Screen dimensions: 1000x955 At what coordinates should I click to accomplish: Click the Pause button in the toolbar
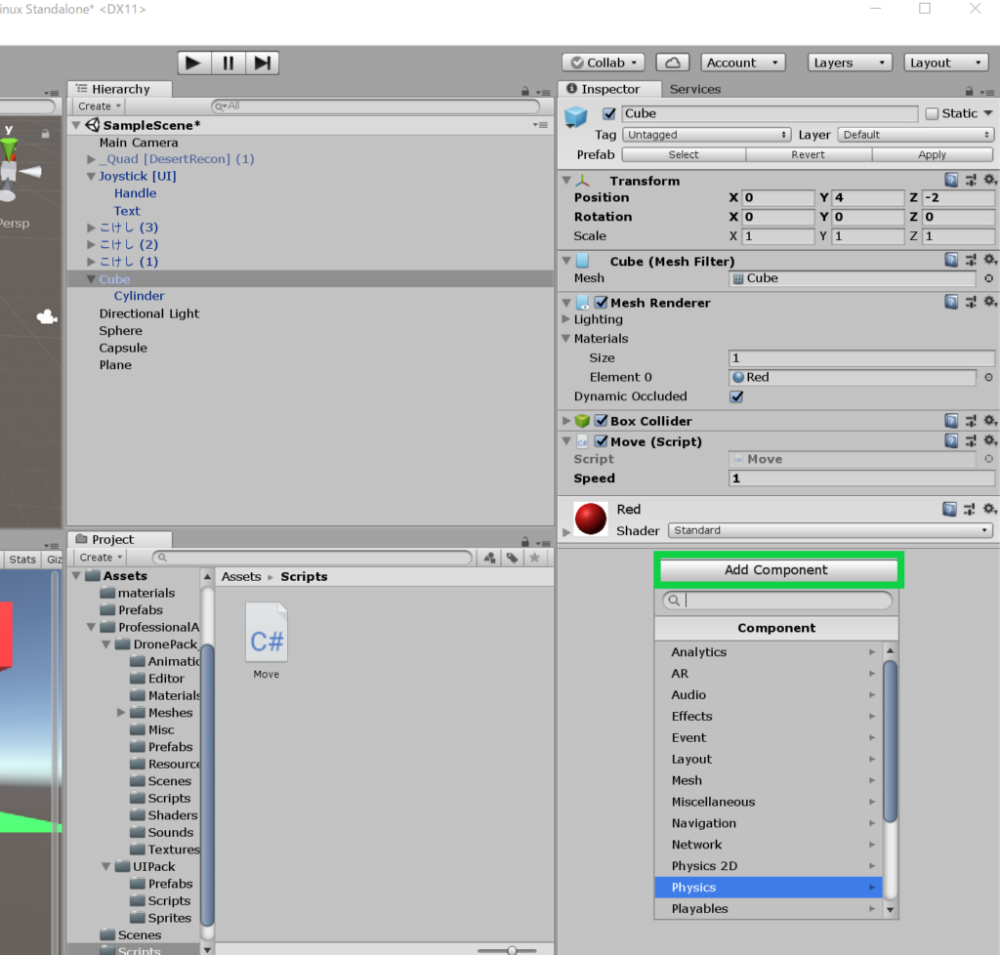click(x=229, y=62)
